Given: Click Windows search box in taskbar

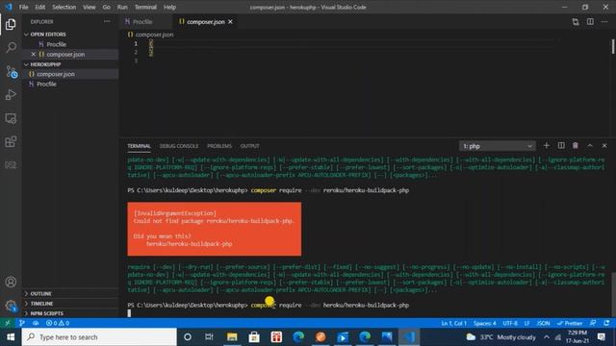Looking at the screenshot, I should [x=99, y=337].
